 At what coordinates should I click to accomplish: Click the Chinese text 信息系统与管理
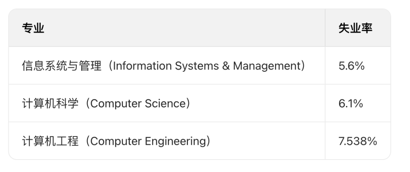(x=61, y=66)
